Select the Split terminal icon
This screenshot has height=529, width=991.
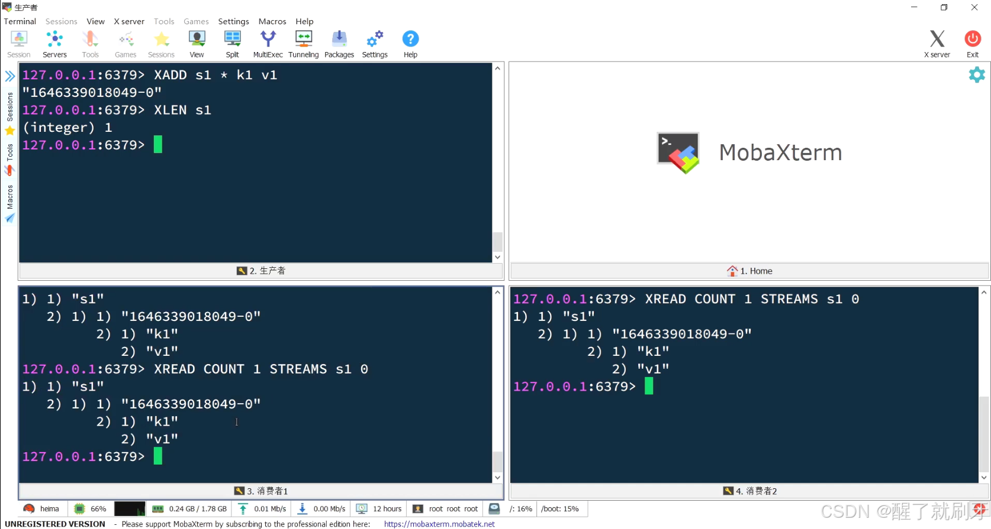[x=232, y=44]
